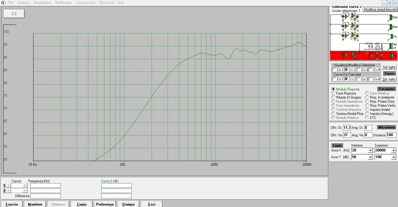Image resolution: width=398 pixels, height=207 pixels.
Task: Uncheck Cv.2 under Visualizza/Modifica Selezione
Action: [346, 70]
